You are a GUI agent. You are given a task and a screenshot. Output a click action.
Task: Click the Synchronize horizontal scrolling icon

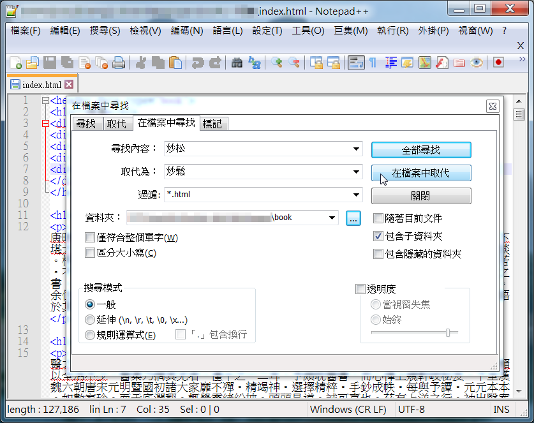pos(334,63)
